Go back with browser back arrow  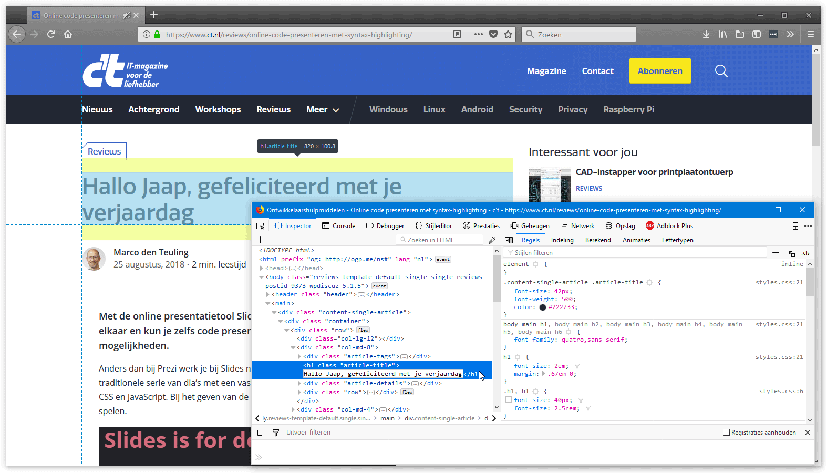point(17,34)
